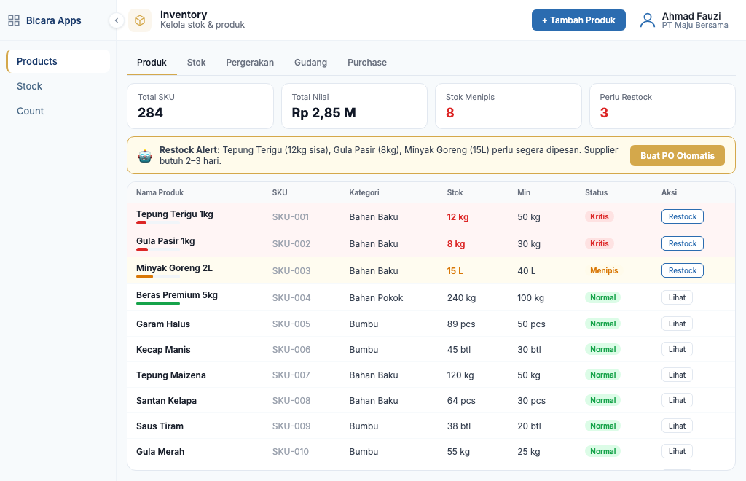This screenshot has width=746, height=481.
Task: Open Stock in the left sidebar
Action: [x=30, y=86]
